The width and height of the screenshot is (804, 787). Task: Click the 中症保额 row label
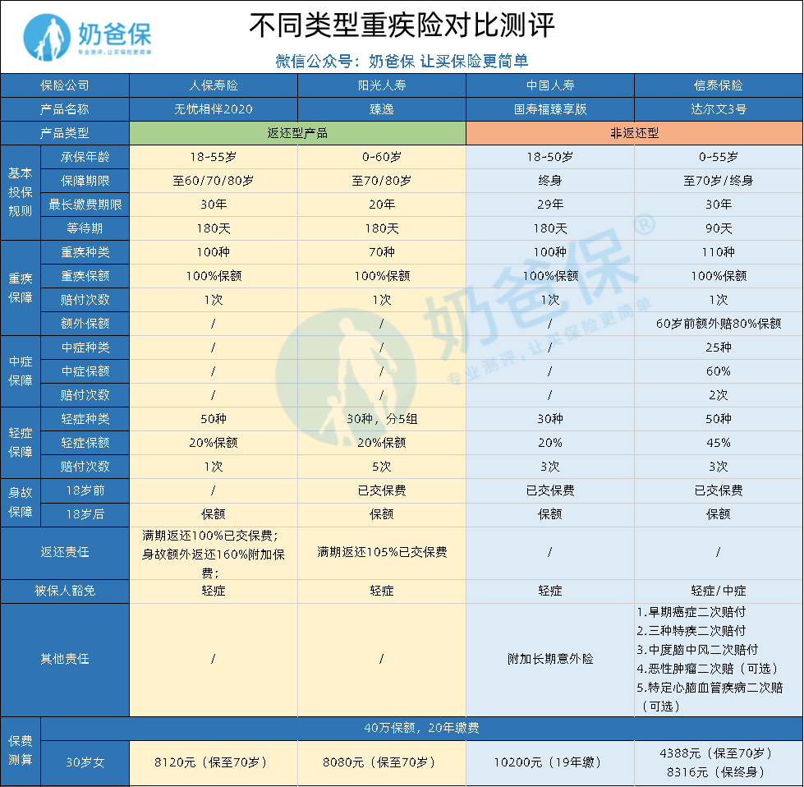click(85, 371)
